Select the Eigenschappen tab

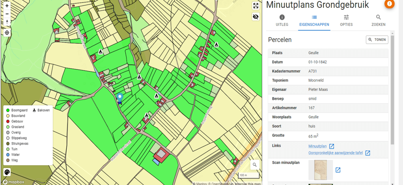pyautogui.click(x=314, y=20)
